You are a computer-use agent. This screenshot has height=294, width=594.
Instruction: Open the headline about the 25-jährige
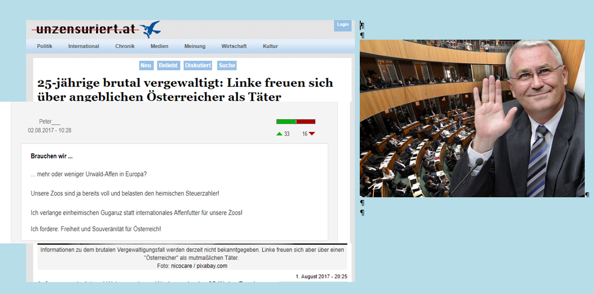pos(185,89)
